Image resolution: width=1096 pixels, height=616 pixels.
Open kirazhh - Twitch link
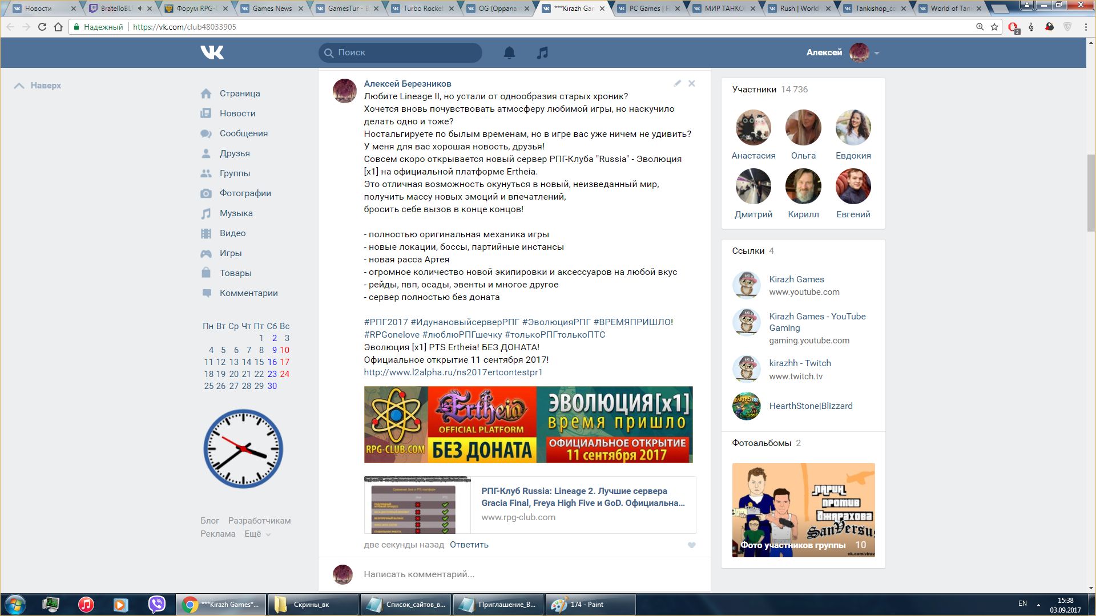coord(800,363)
